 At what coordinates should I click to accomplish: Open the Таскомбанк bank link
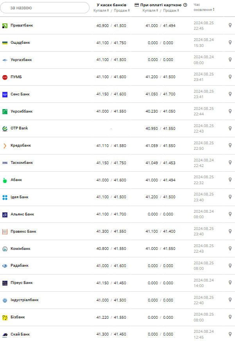coord(22,163)
